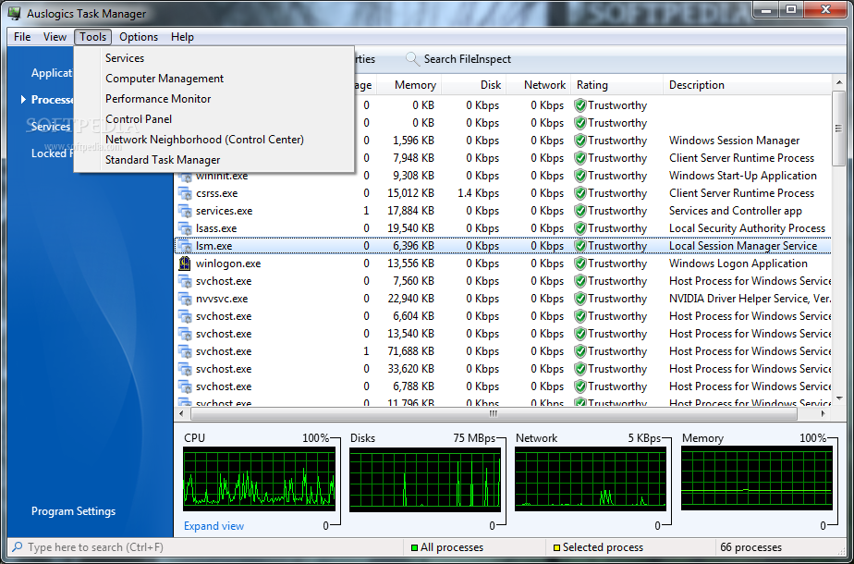Click the Disks activity graph
The image size is (854, 564).
click(425, 478)
